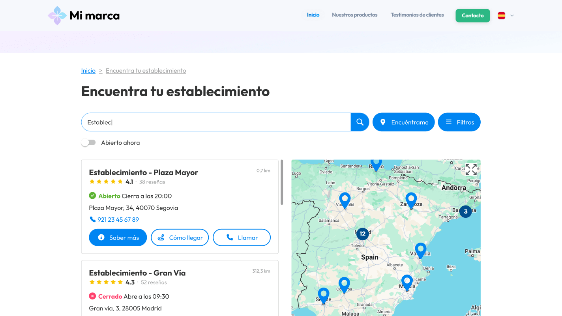This screenshot has height=316, width=562.
Task: Open Nuestros productos menu
Action: pos(355,15)
